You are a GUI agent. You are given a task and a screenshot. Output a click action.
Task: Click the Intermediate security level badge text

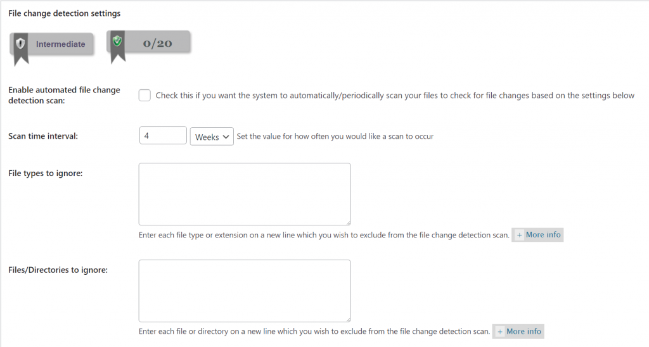(60, 44)
